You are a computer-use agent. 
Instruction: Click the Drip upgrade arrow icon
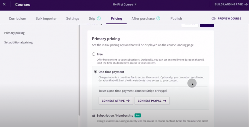click(x=99, y=18)
